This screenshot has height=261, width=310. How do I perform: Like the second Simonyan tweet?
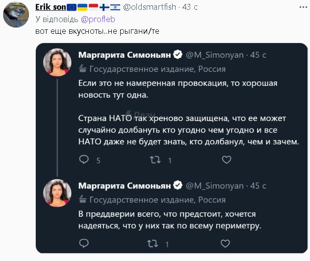coord(226,243)
